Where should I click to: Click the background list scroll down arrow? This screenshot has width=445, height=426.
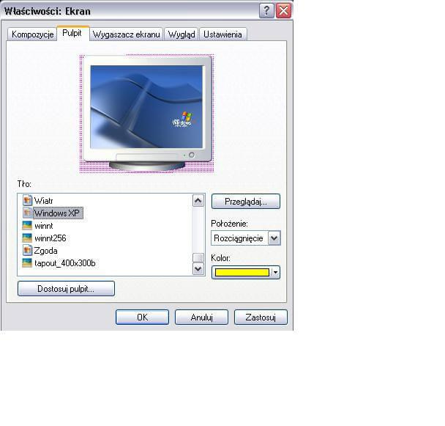pyautogui.click(x=198, y=269)
